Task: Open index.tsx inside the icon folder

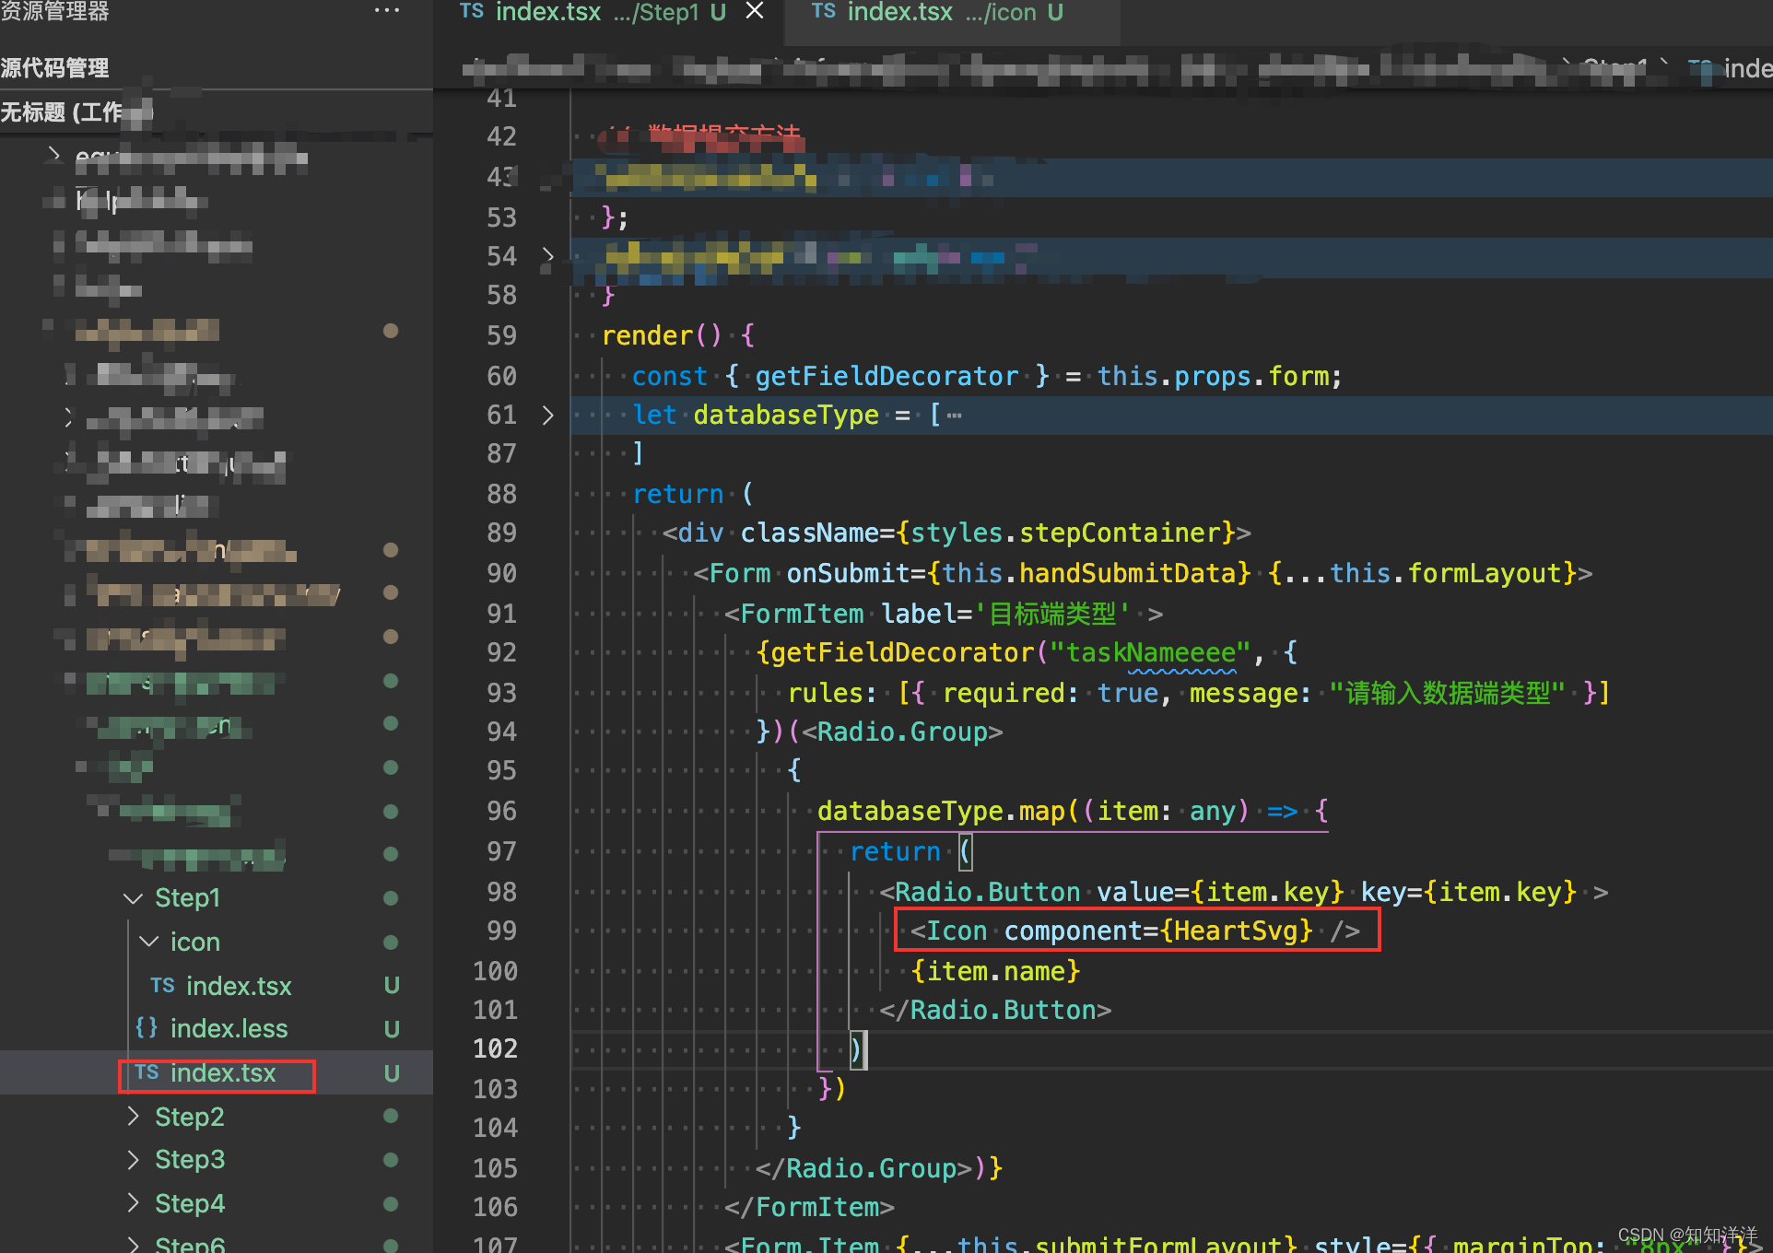Action: [x=239, y=986]
